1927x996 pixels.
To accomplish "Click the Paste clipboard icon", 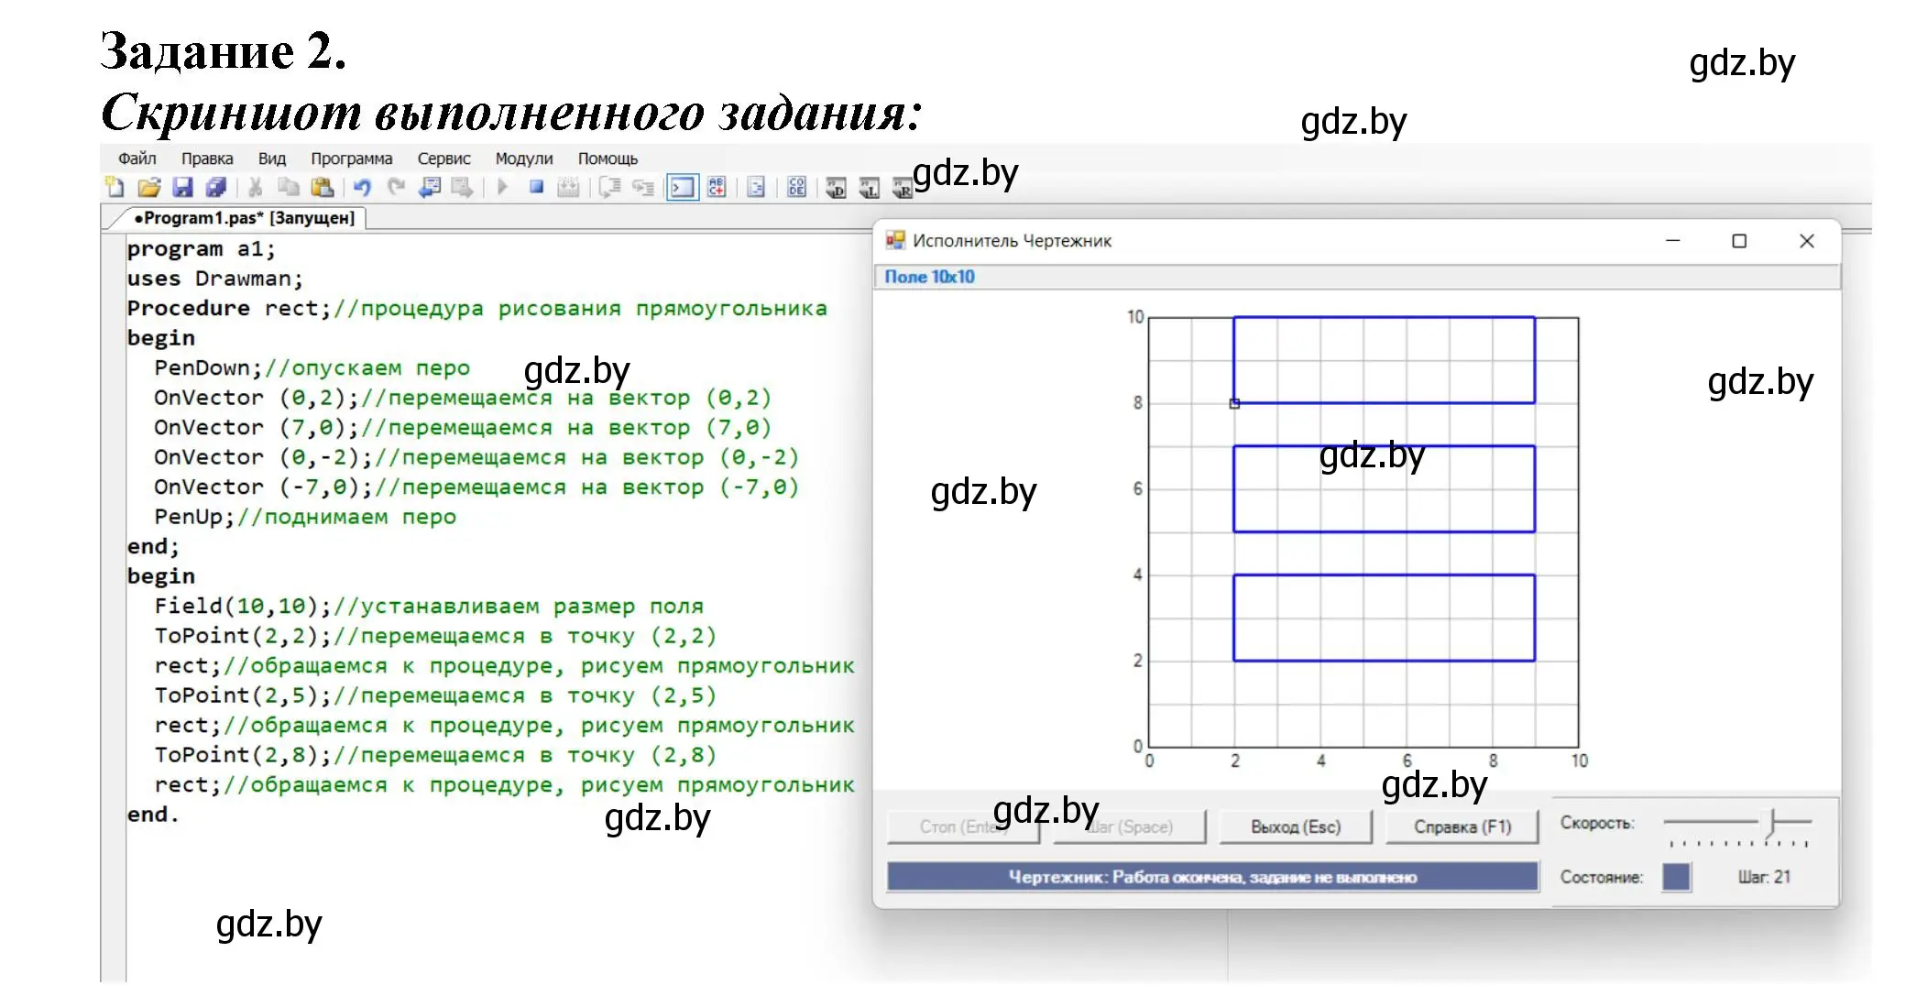I will 322,188.
